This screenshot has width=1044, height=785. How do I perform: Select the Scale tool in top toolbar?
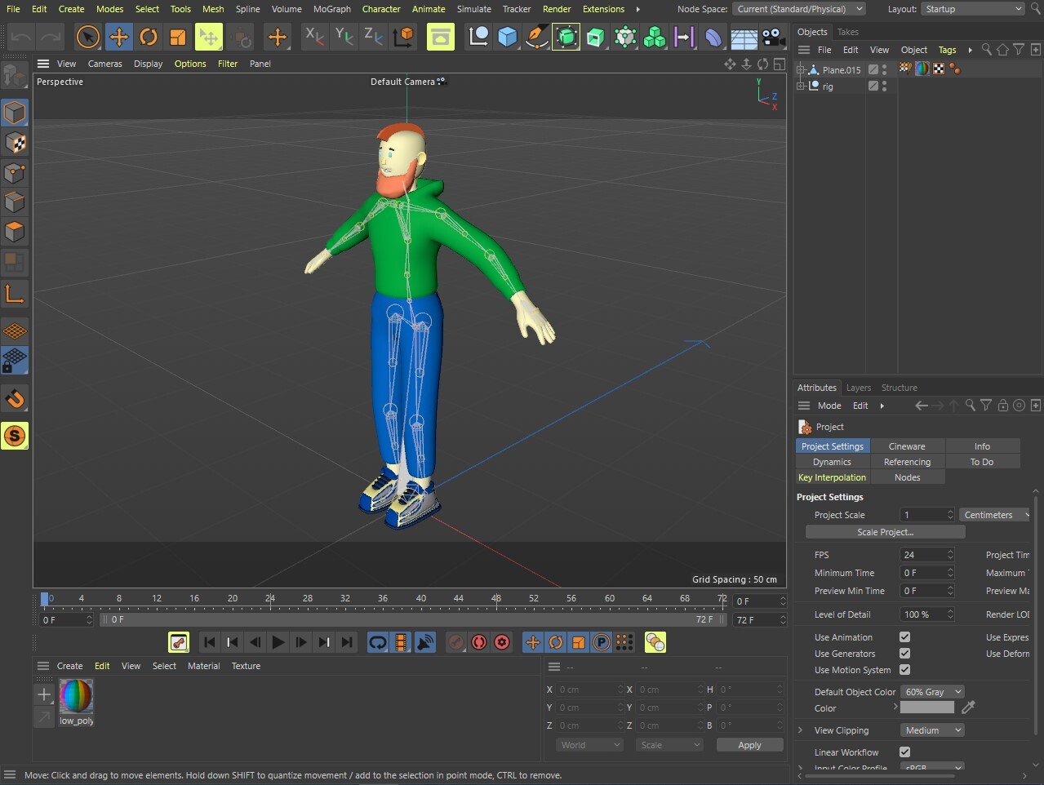177,37
